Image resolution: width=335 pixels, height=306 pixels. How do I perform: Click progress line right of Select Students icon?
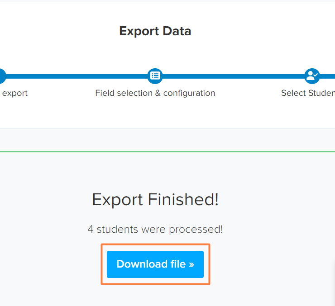[327, 76]
